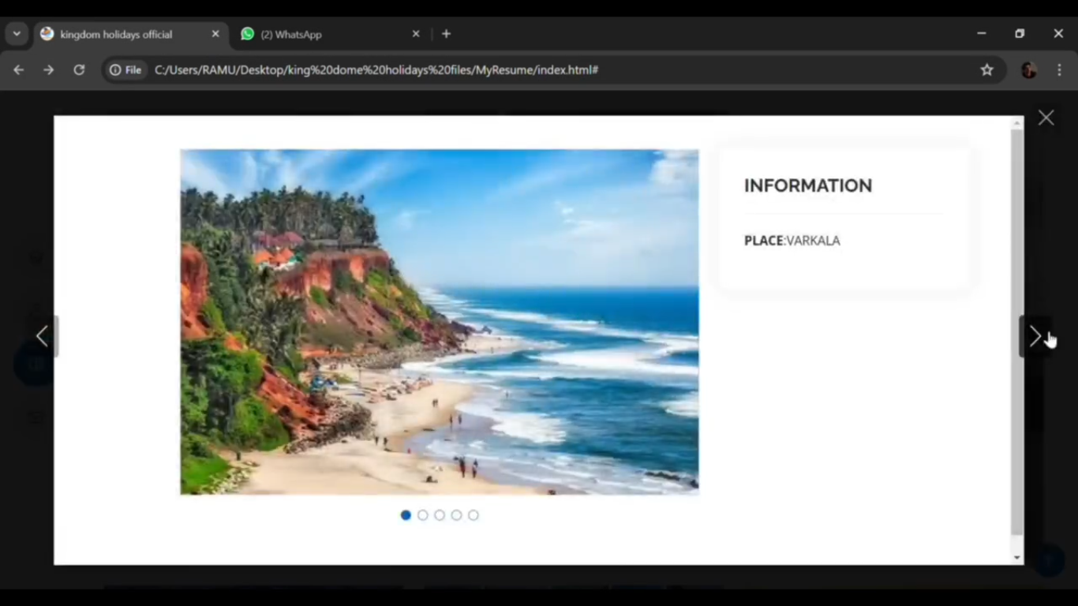The width and height of the screenshot is (1078, 606).
Task: Click the address bar URL
Action: (x=376, y=70)
